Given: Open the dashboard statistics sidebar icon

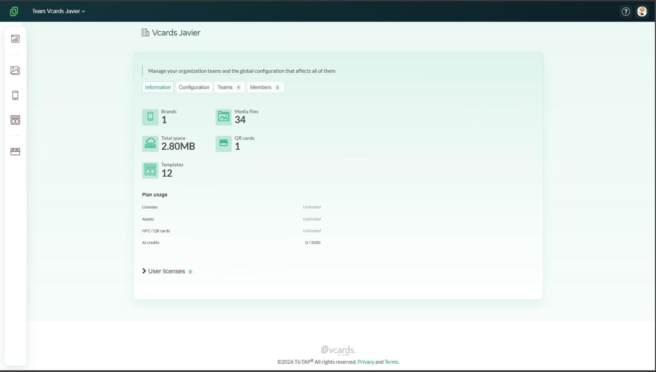Looking at the screenshot, I should click(15, 39).
